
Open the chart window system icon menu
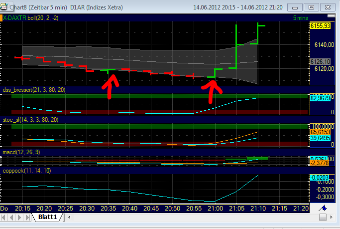(4, 7)
